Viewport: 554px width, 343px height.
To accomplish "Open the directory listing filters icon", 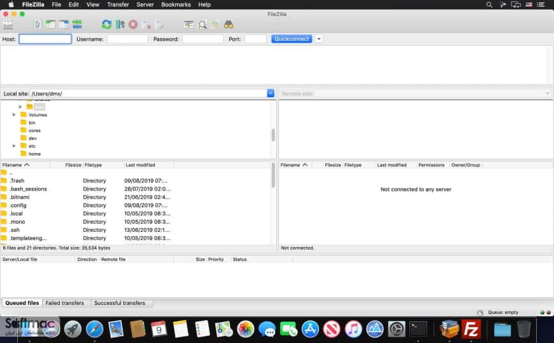I will click(x=189, y=24).
